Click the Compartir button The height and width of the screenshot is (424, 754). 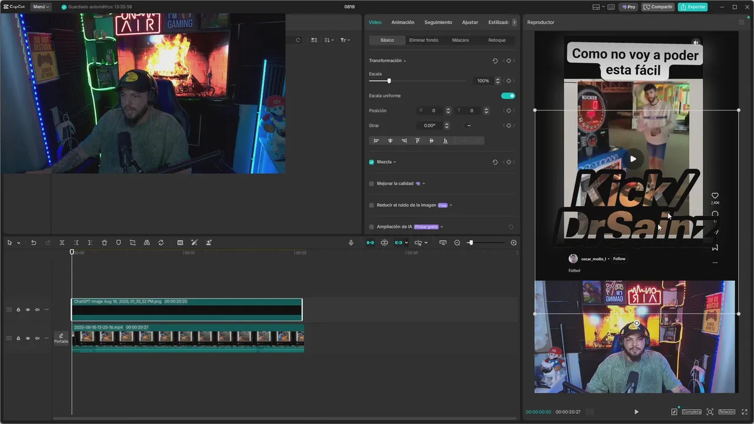[658, 7]
